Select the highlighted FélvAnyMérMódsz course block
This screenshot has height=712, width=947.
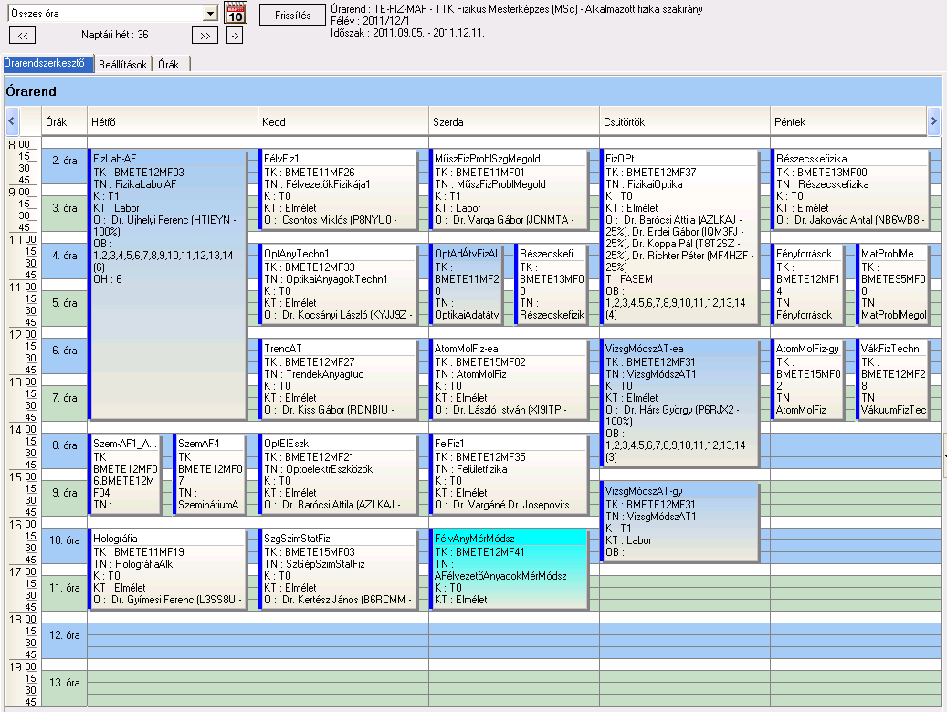(x=510, y=569)
